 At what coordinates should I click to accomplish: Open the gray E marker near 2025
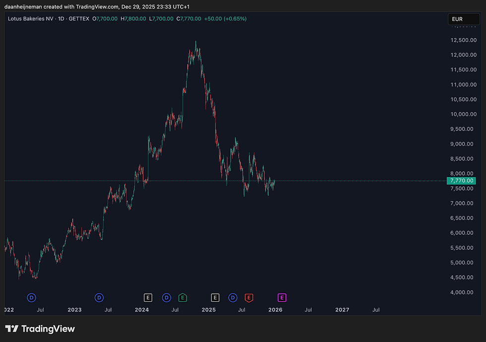click(215, 298)
